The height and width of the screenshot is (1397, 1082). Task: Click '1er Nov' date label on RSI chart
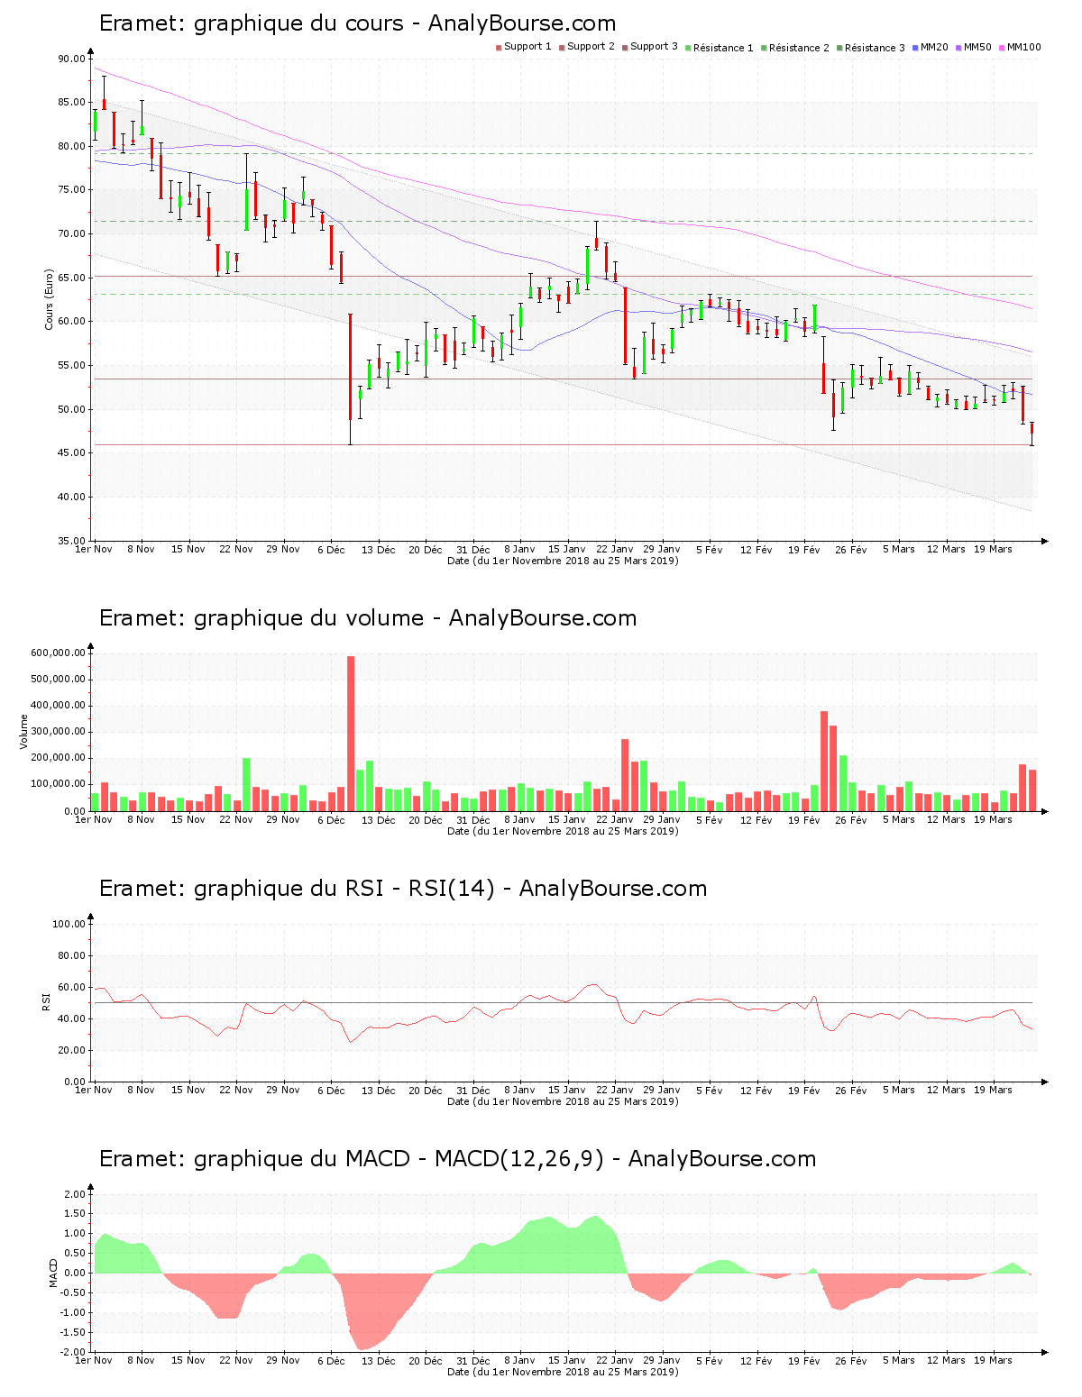pyautogui.click(x=94, y=1090)
